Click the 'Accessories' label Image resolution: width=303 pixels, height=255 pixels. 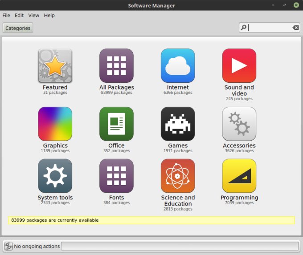239,146
